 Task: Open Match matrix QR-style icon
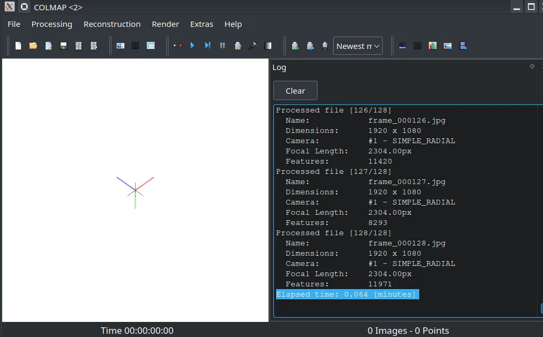tap(418, 46)
